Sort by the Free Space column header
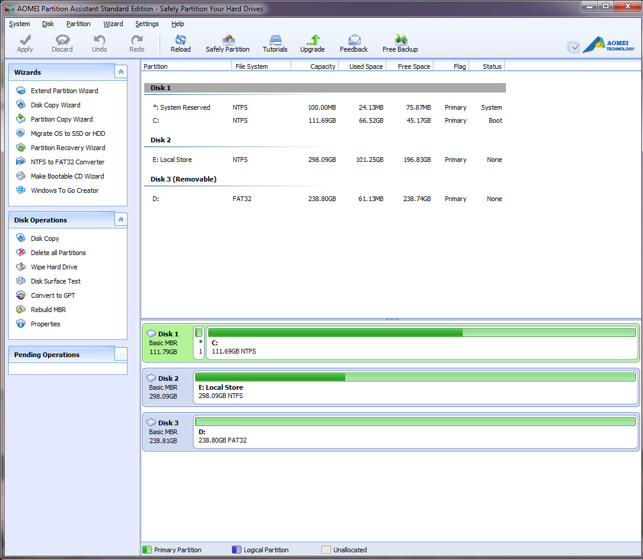This screenshot has height=560, width=643. [413, 66]
